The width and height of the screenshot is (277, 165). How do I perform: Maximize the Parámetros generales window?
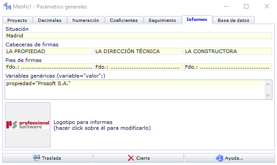pos(246,6)
